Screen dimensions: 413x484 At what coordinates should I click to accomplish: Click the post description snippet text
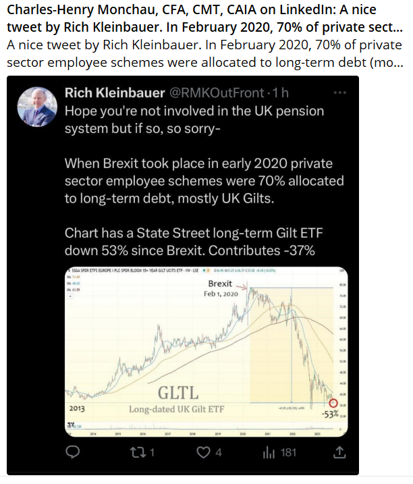[204, 53]
